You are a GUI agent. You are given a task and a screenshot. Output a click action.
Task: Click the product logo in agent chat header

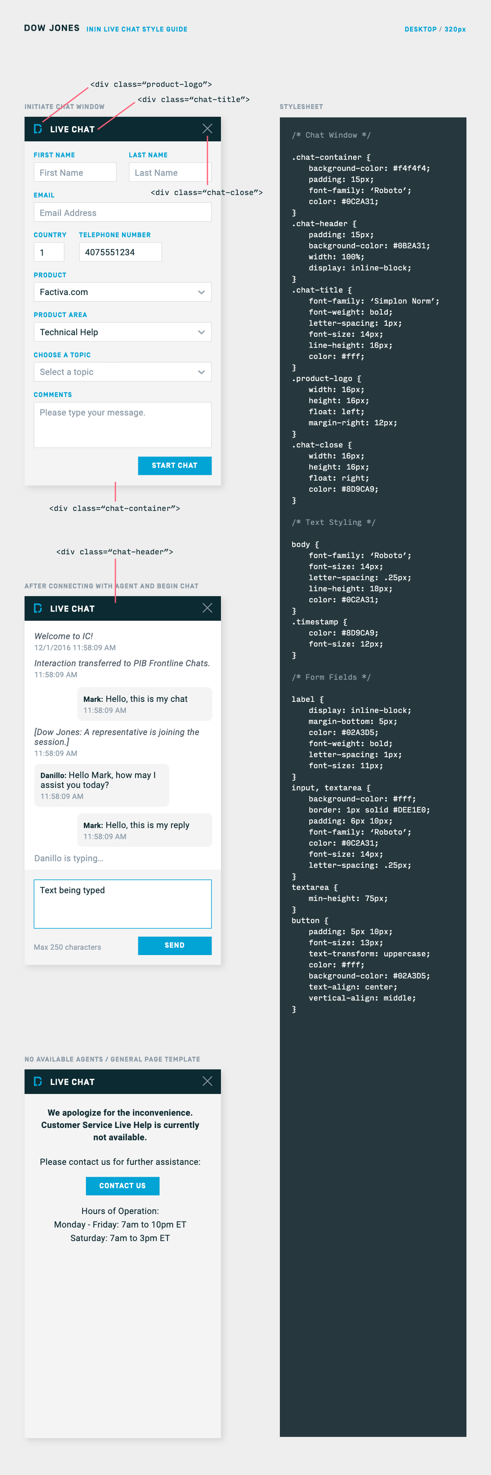(x=38, y=608)
